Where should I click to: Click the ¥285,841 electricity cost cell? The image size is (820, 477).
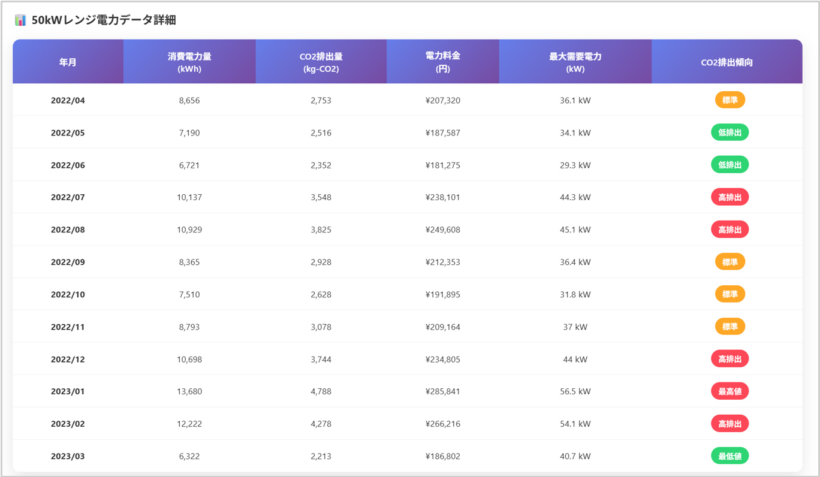(x=442, y=391)
